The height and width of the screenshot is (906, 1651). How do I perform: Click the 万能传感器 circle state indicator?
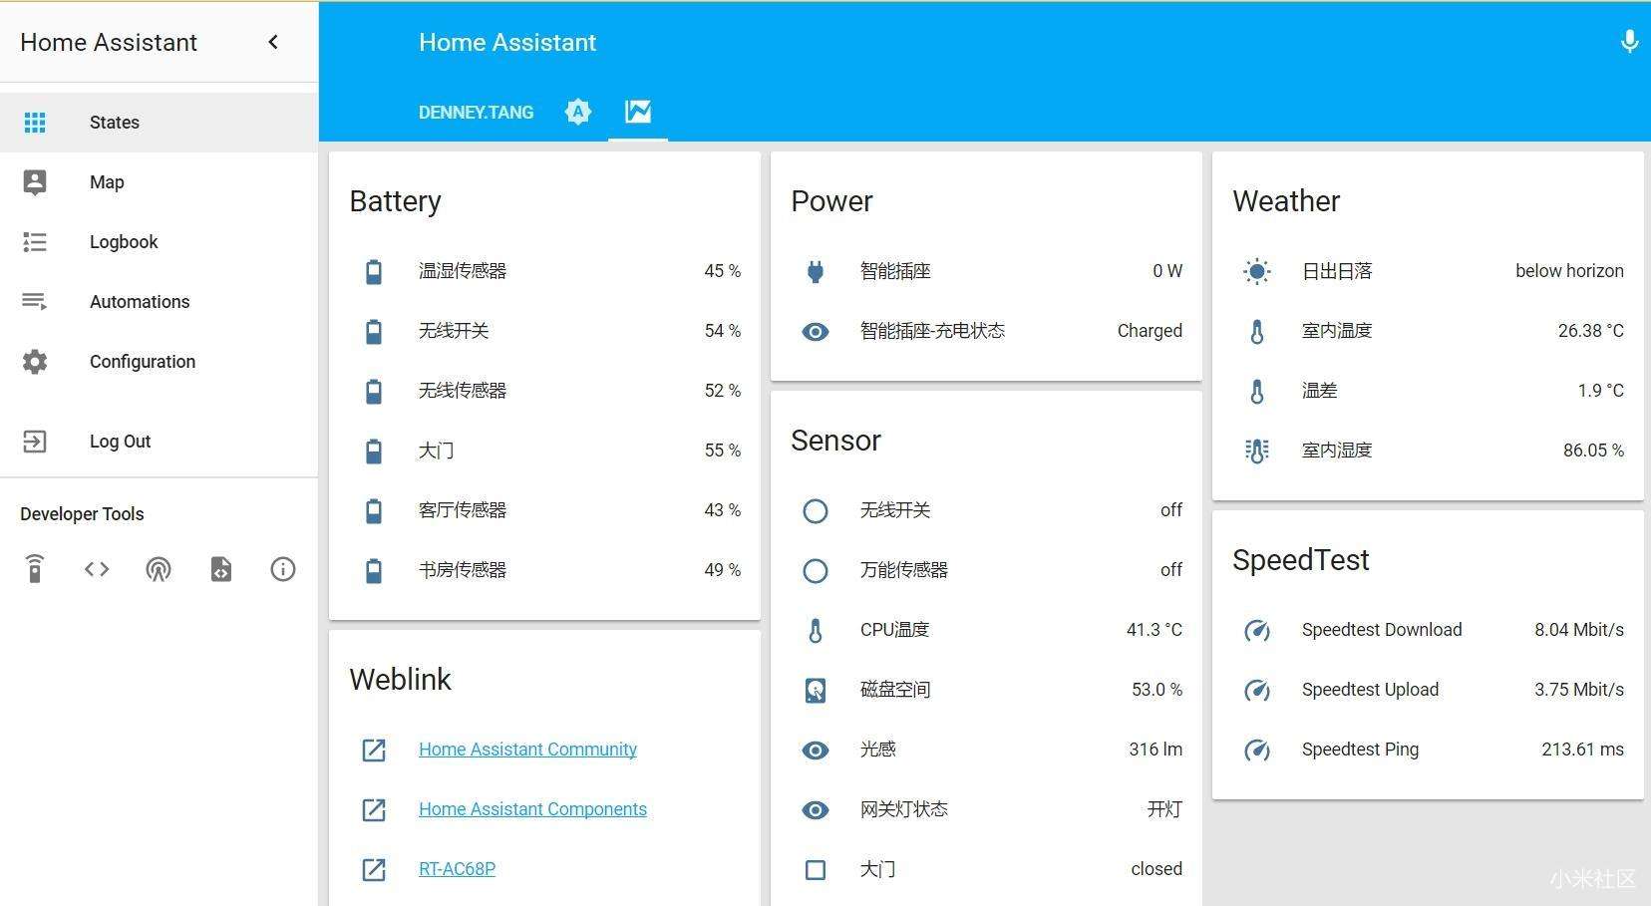(816, 570)
